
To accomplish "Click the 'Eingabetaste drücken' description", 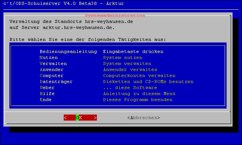I will (x=133, y=51).
